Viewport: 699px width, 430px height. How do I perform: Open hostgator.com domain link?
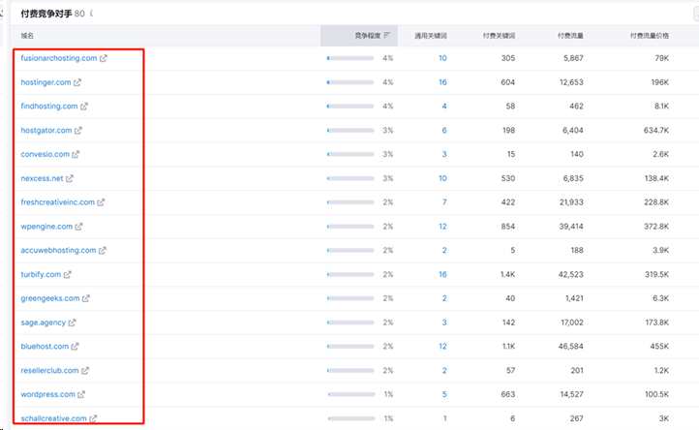tap(46, 130)
